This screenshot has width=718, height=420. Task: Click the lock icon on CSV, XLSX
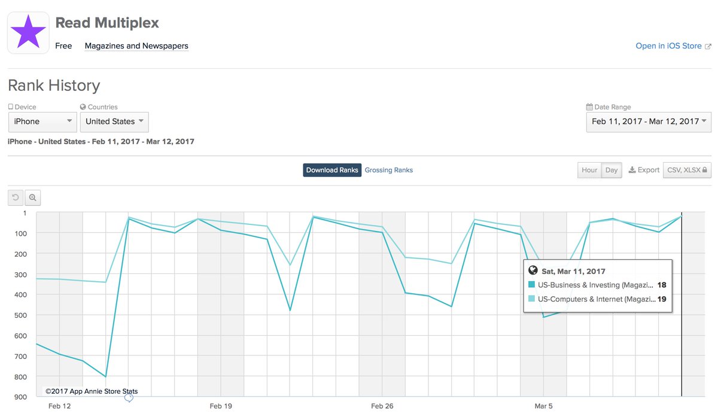[x=705, y=170]
